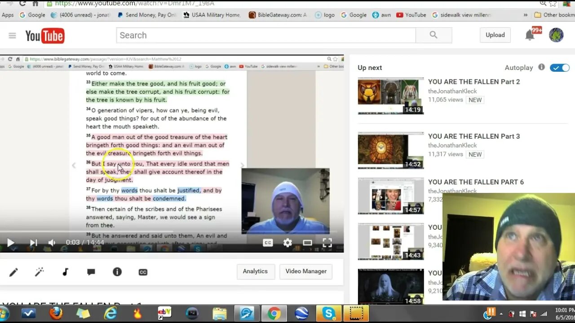
Task: Open the BibleGateway.com bookmark
Action: coord(278,15)
